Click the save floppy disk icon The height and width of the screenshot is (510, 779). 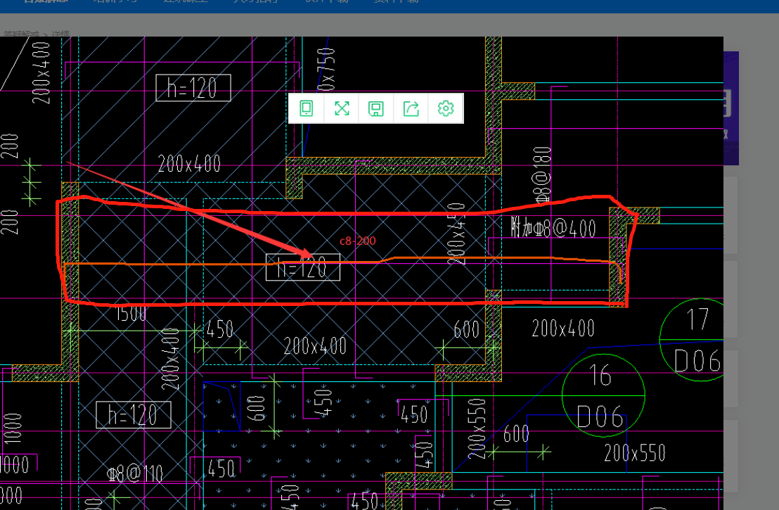[376, 108]
